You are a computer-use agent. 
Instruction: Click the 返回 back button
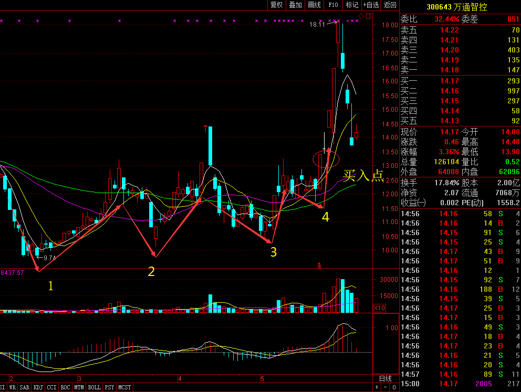pos(390,5)
